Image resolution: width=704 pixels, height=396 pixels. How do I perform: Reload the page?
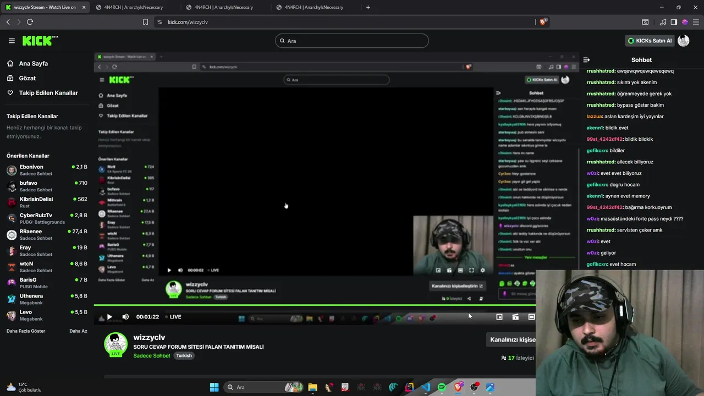[x=30, y=22]
